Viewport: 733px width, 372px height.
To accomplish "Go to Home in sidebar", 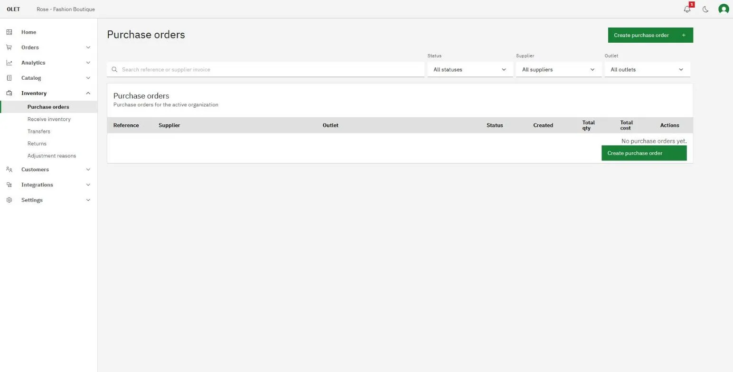I will coord(49,32).
